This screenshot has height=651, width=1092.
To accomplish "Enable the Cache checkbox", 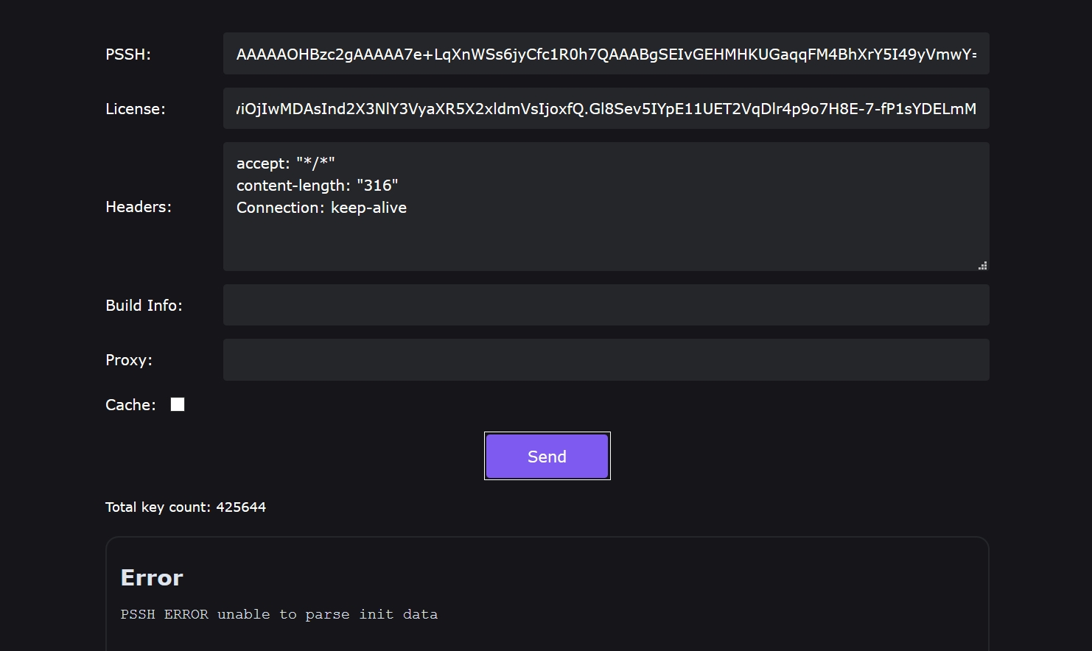I will click(178, 404).
